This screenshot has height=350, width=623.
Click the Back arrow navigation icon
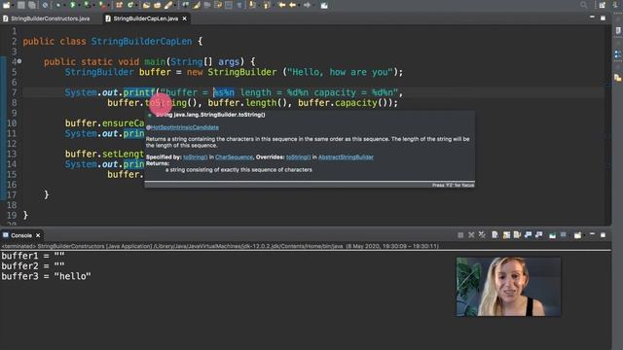(x=293, y=5)
